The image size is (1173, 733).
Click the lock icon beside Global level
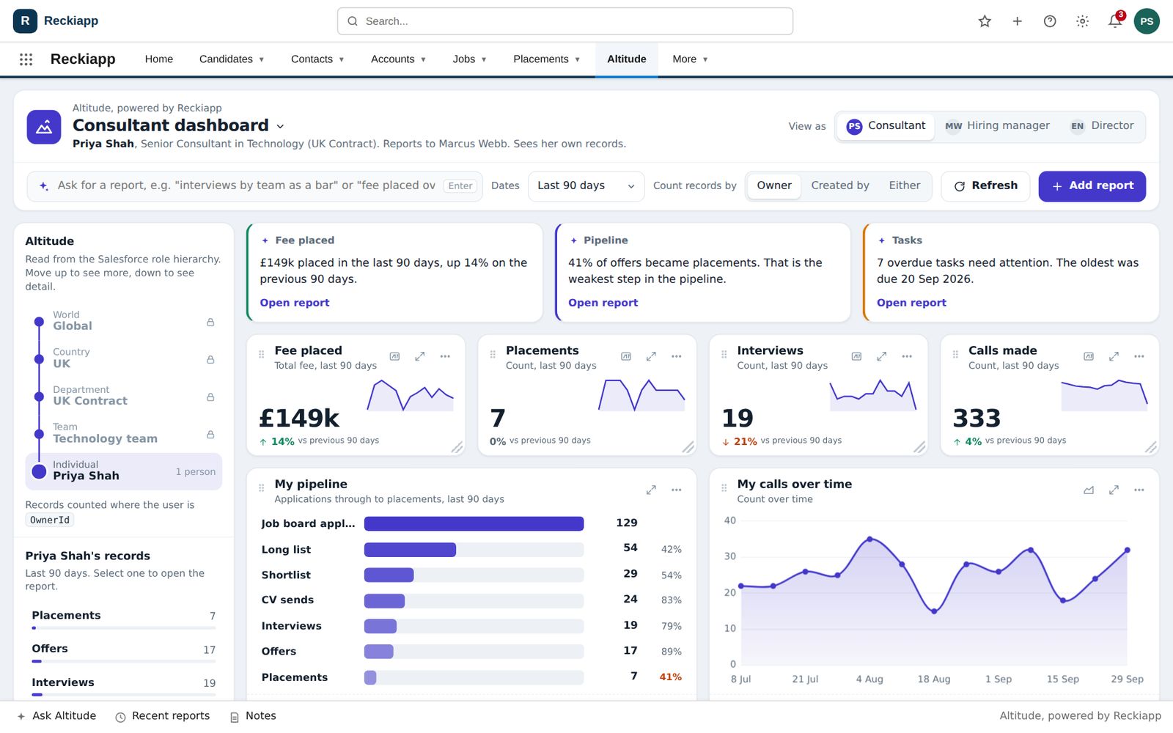pos(210,322)
